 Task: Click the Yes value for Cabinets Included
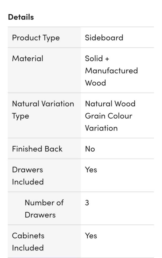(x=91, y=236)
